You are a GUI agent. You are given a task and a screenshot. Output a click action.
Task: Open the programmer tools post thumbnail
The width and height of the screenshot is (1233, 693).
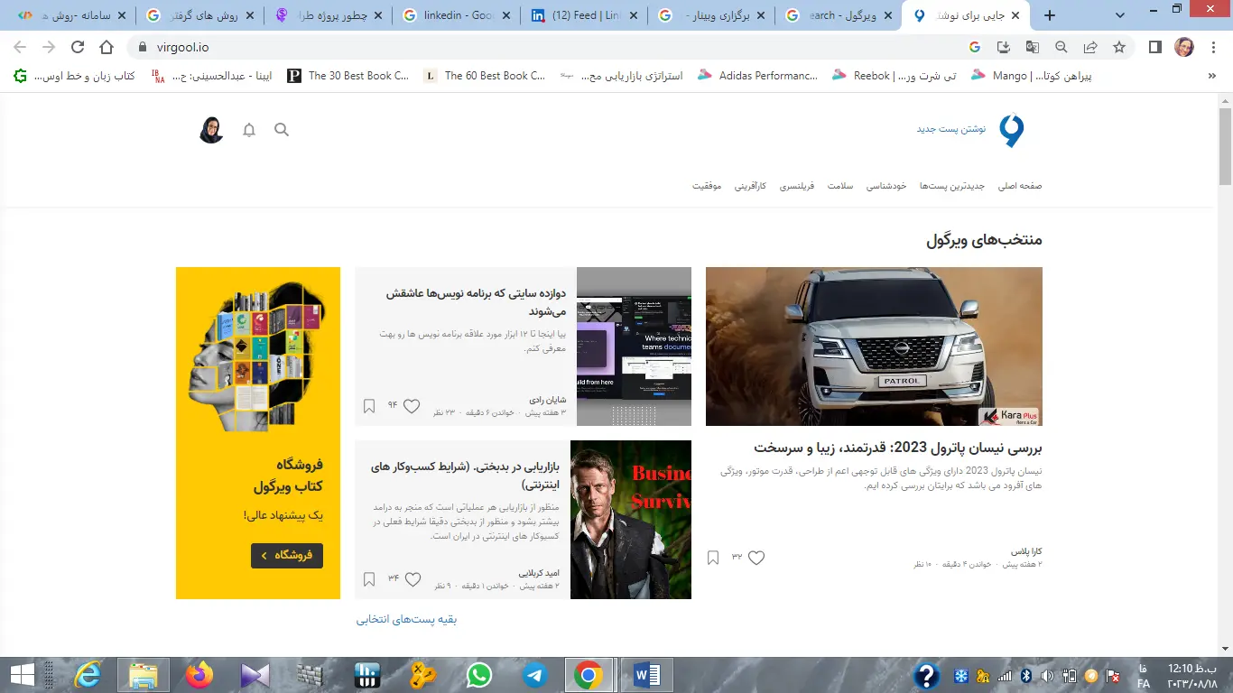634,346
